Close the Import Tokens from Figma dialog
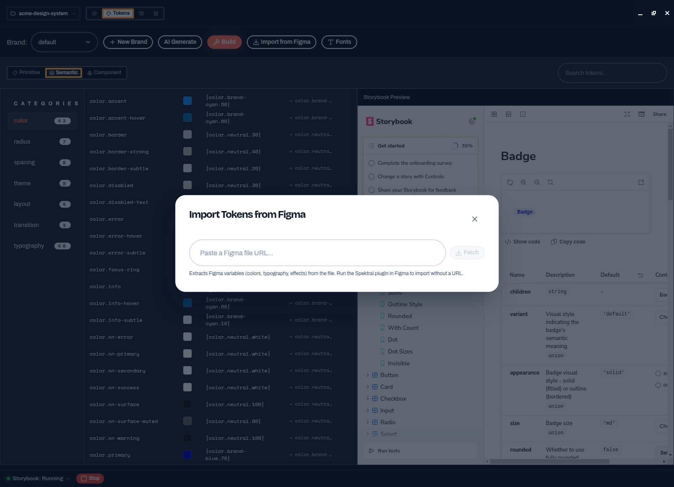 coord(475,219)
